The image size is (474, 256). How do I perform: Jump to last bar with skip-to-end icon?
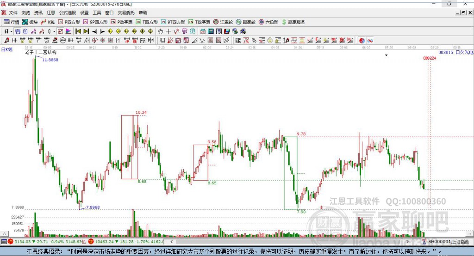coord(86,31)
